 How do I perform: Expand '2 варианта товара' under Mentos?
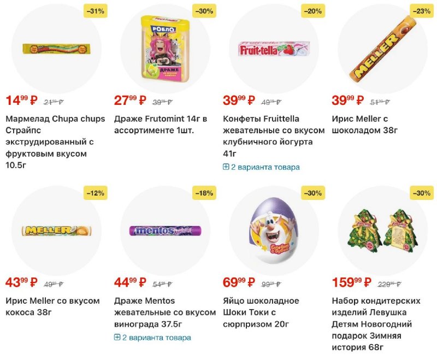[x=156, y=338]
